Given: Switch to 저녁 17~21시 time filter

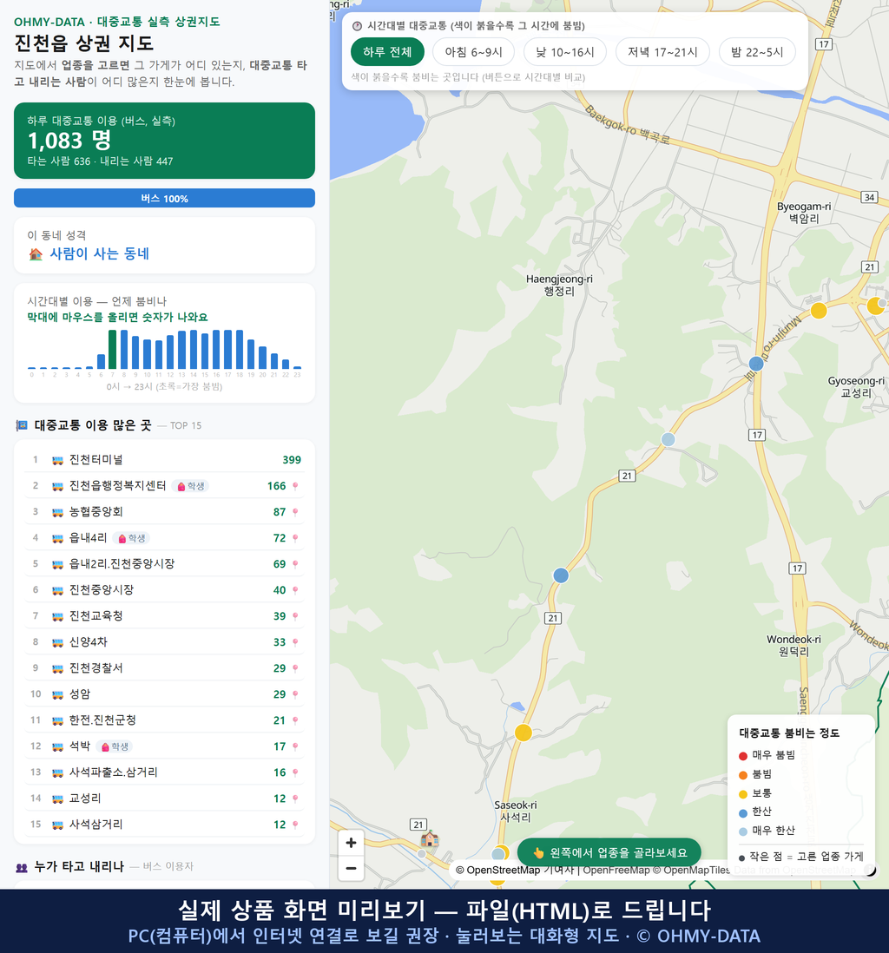Looking at the screenshot, I should [x=662, y=52].
